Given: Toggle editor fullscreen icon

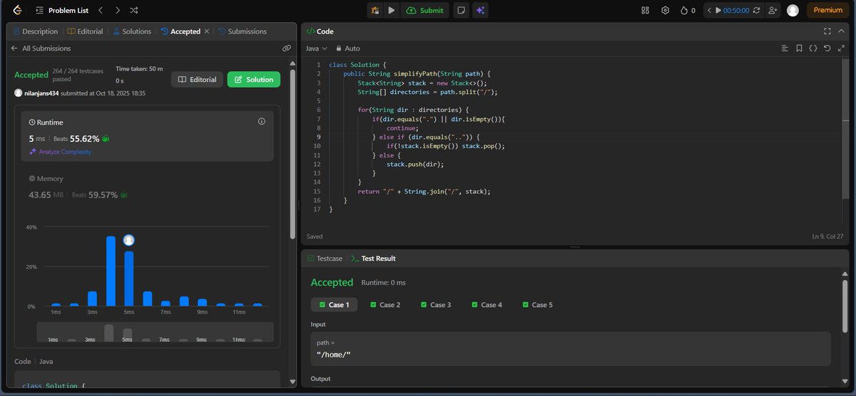Looking at the screenshot, I should pyautogui.click(x=840, y=48).
